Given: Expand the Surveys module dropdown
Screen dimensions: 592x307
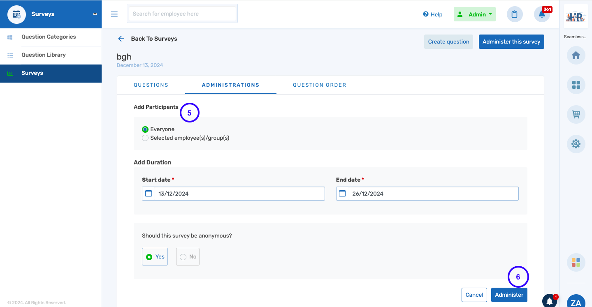Looking at the screenshot, I should (95, 14).
